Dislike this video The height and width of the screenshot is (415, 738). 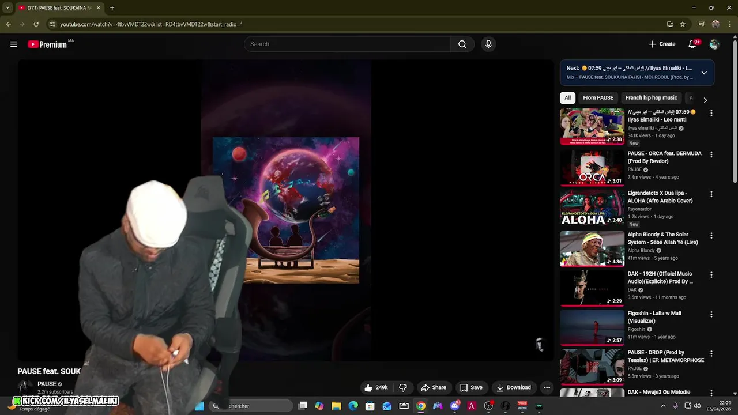[x=403, y=387]
